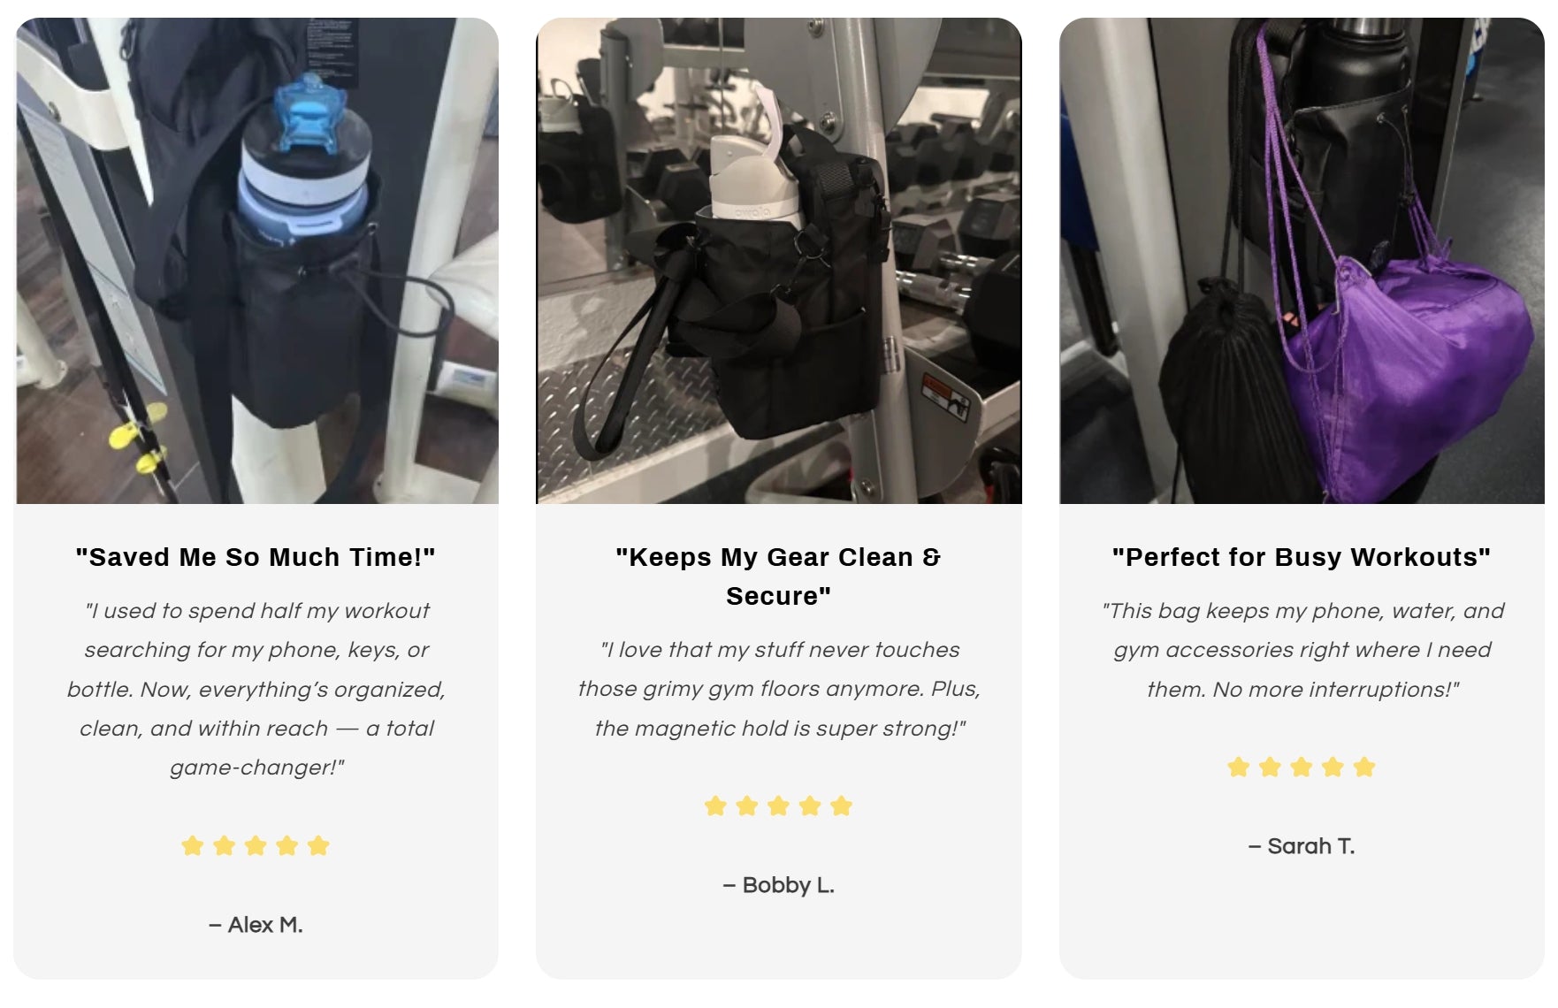The image size is (1558, 1008).
Task: Click the second star in Sarah T.'s rating
Action: tap(1270, 767)
